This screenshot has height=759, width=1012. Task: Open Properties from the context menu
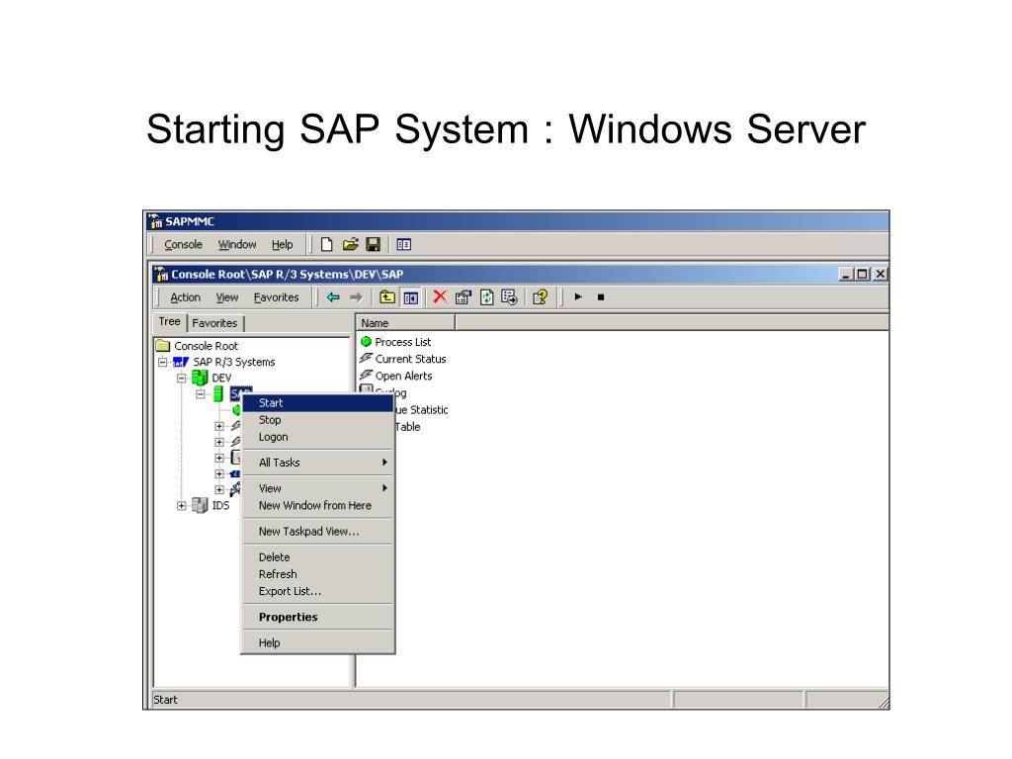click(317, 617)
